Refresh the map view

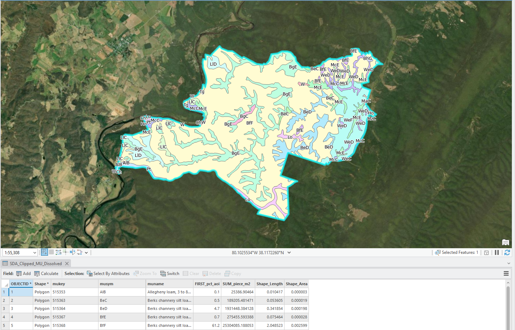click(507, 252)
